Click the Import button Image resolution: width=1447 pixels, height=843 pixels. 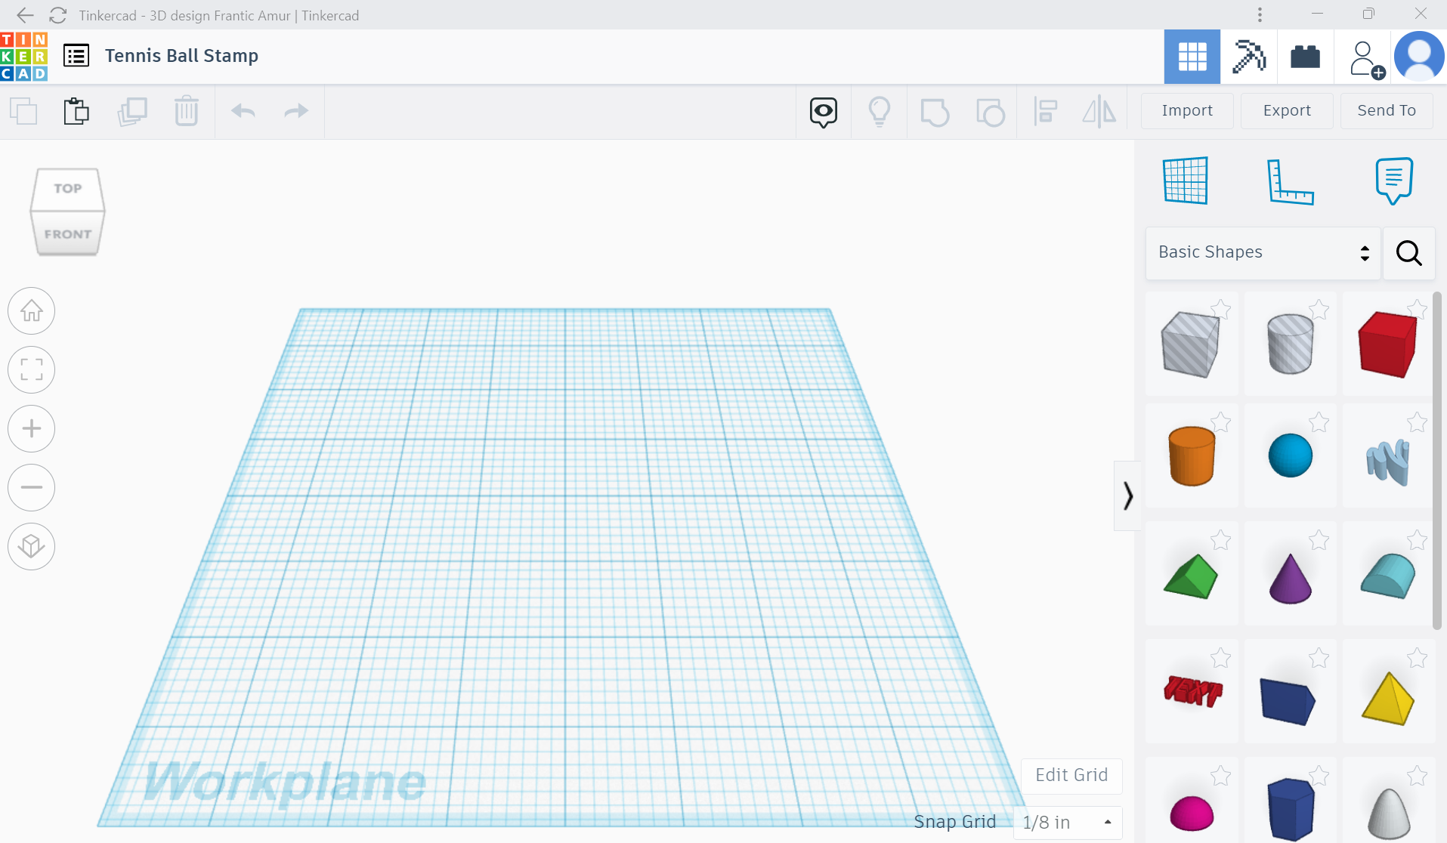click(x=1187, y=111)
